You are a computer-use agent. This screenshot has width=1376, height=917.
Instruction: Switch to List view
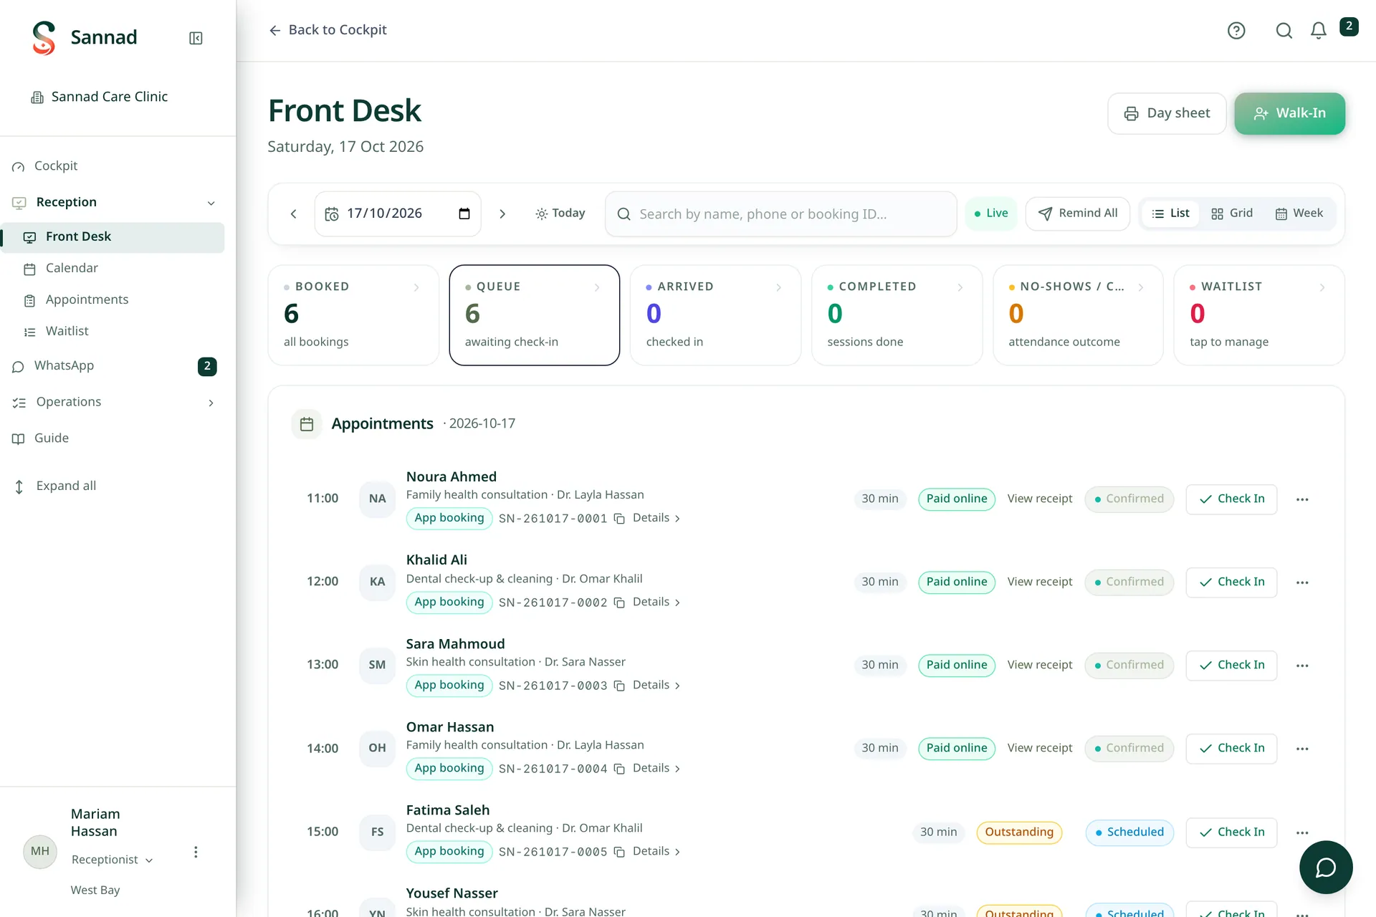click(x=1170, y=213)
